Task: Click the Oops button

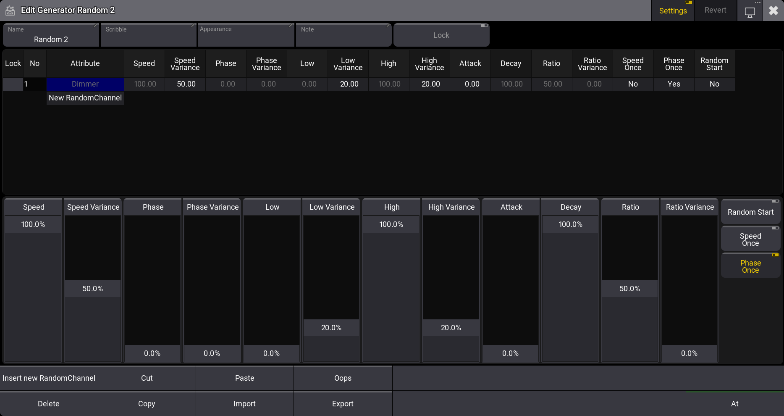Action: [x=343, y=378]
